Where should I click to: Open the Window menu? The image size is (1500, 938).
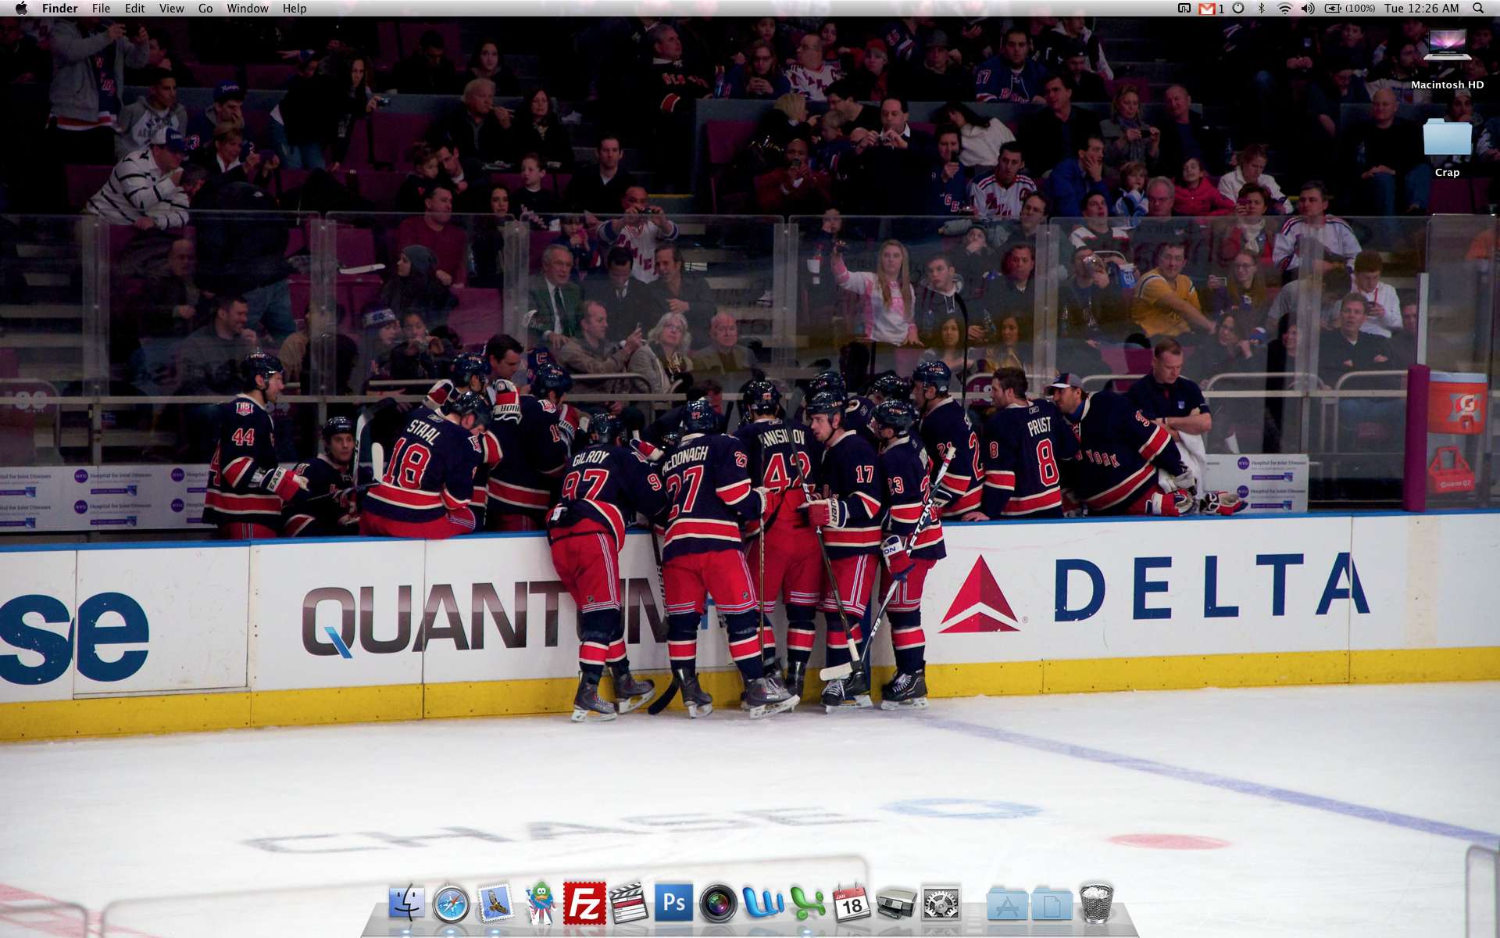tap(247, 9)
